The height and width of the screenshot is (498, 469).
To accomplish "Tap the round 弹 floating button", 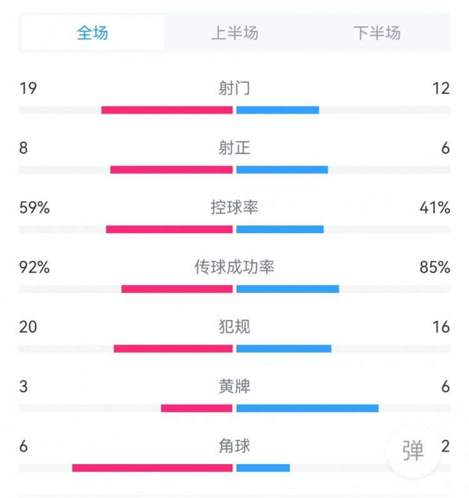I will [x=413, y=450].
